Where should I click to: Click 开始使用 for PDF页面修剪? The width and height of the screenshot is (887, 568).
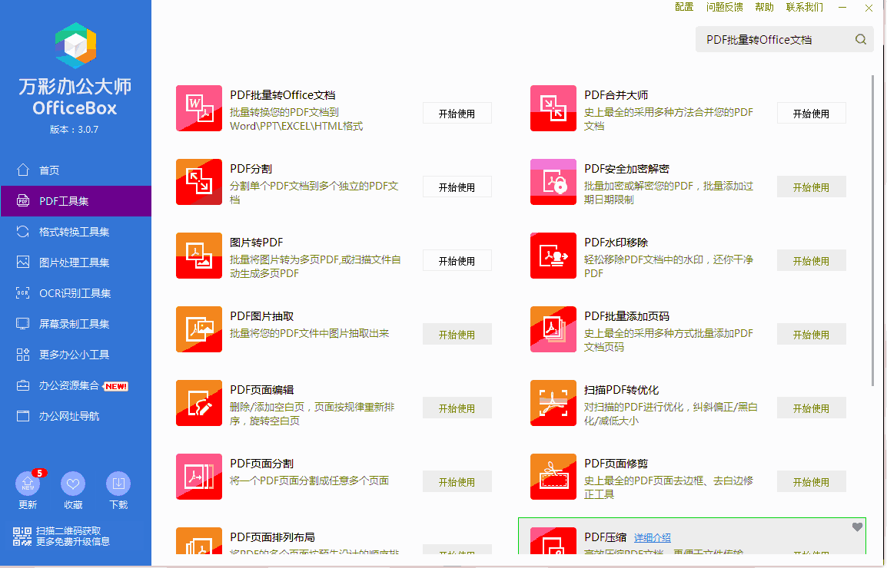811,481
